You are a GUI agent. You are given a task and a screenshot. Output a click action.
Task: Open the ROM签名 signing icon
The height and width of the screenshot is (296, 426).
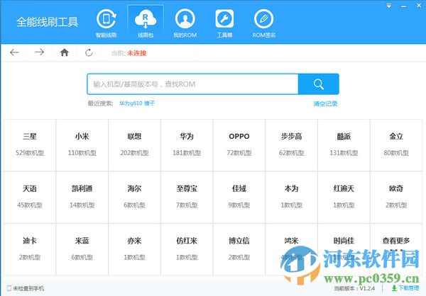click(264, 23)
